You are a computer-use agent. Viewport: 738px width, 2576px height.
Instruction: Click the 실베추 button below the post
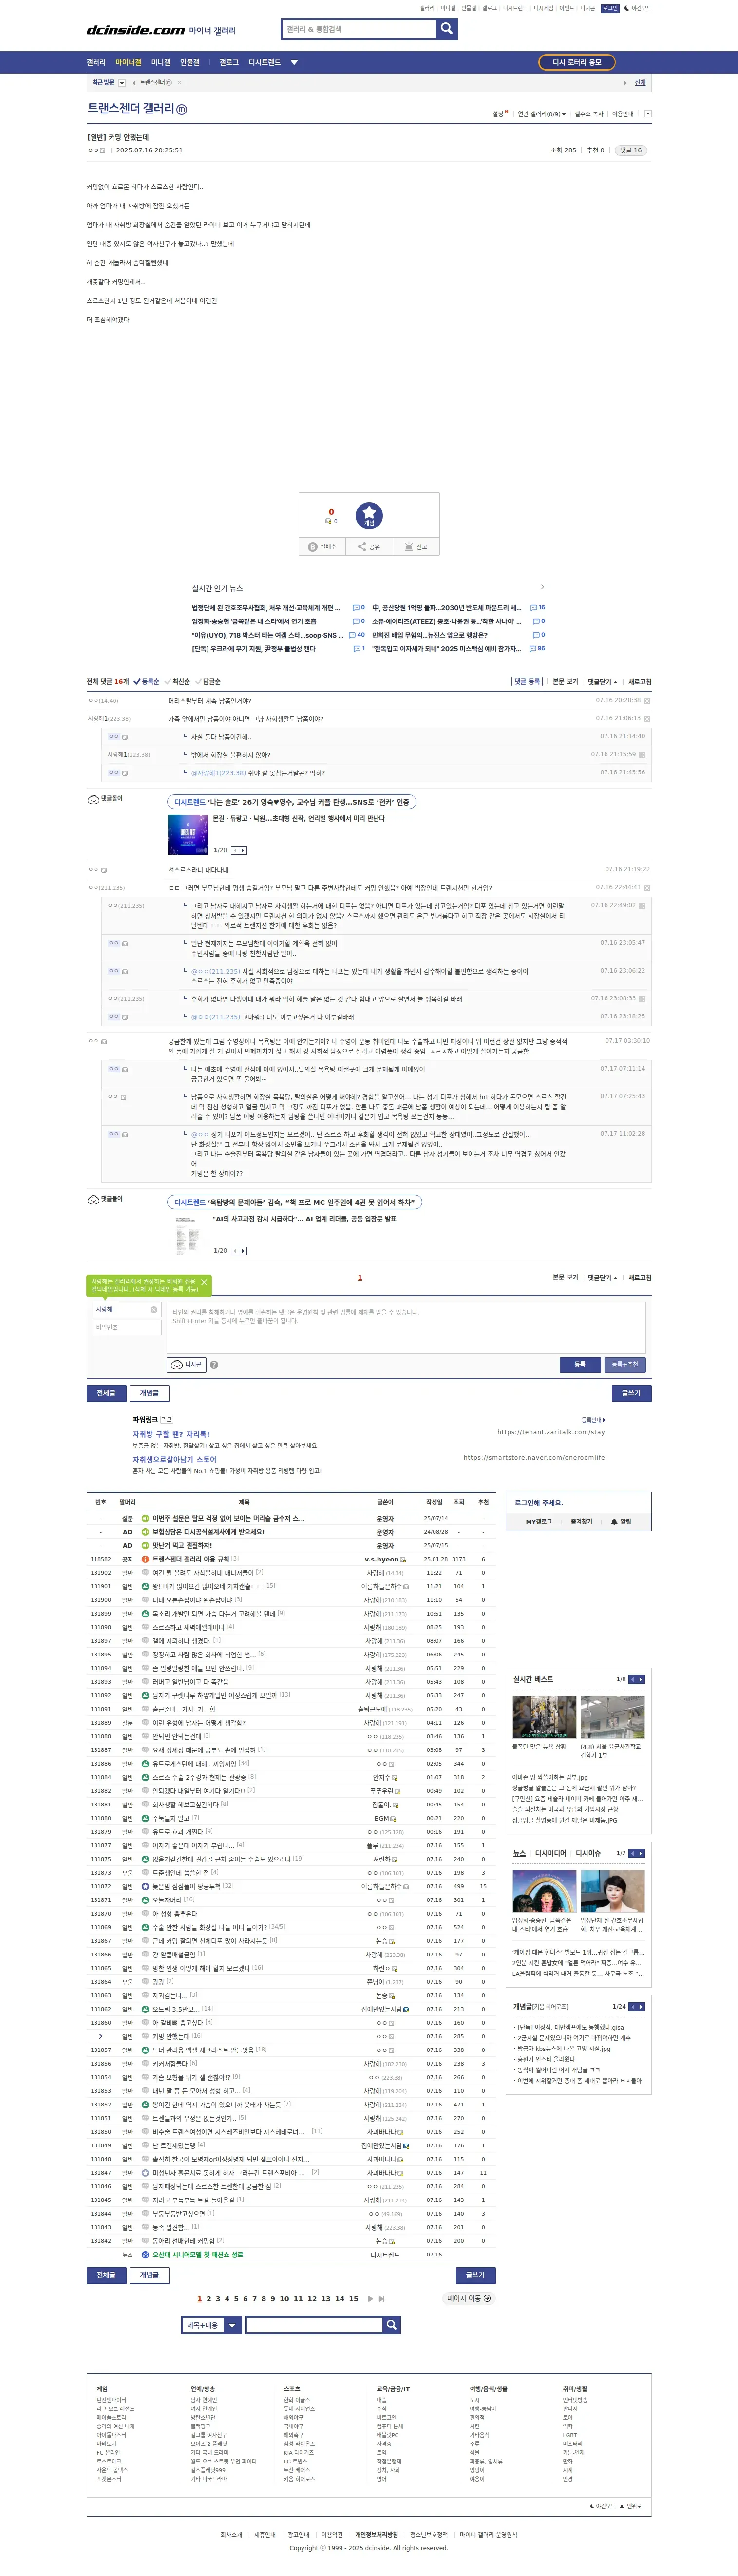pyautogui.click(x=322, y=547)
